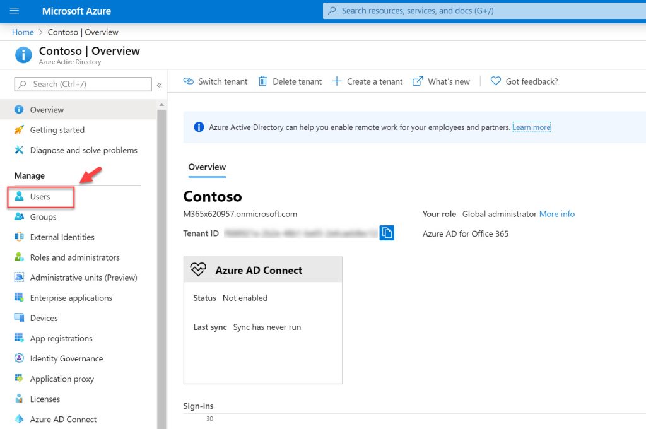
Task: Copy the Tenant ID using the copy icon
Action: tap(387, 232)
